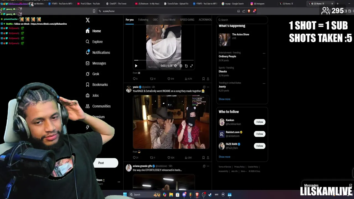Click Brave Shields lion icon
Viewport: 354px width, 199px height.
(x=249, y=11)
